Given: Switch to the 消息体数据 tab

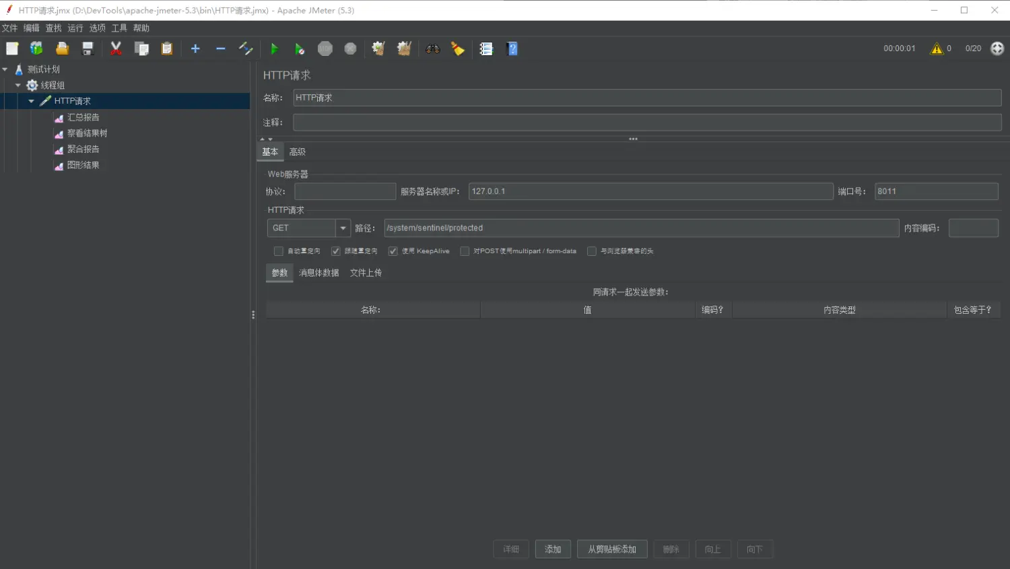Looking at the screenshot, I should [319, 273].
